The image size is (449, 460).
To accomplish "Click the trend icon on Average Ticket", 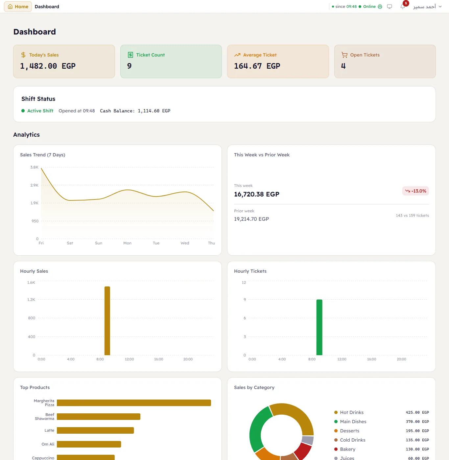I will (237, 55).
